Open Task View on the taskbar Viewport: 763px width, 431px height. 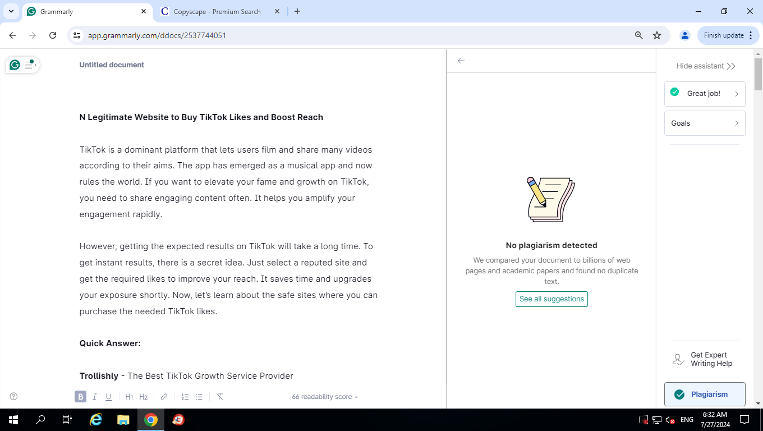pyautogui.click(x=67, y=420)
